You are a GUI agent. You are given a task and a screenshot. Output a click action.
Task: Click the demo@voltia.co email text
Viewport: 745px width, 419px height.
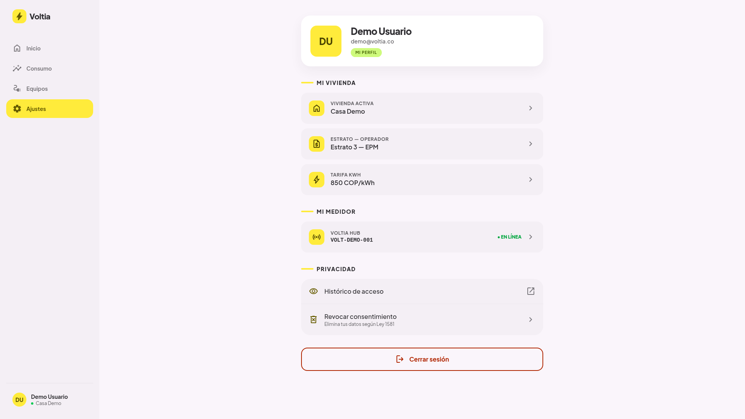coord(372,42)
